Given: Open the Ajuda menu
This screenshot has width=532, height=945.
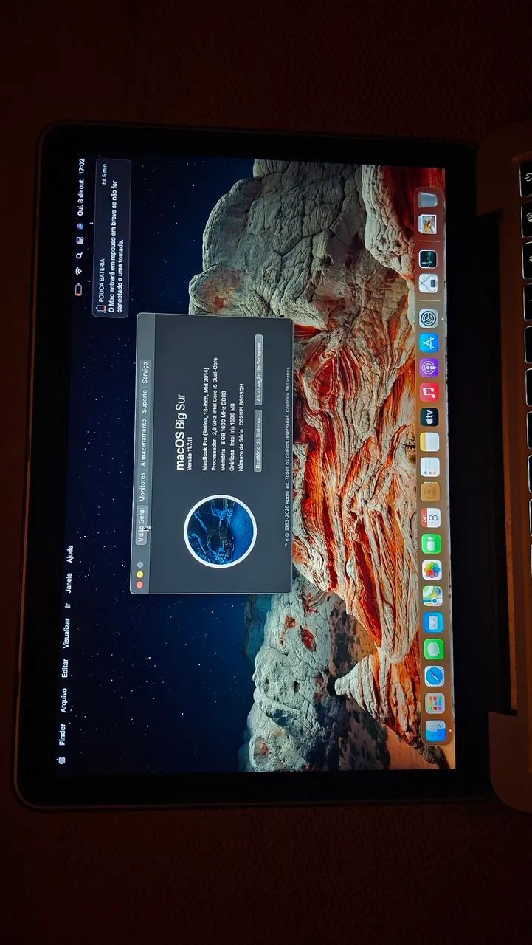Looking at the screenshot, I should [69, 554].
